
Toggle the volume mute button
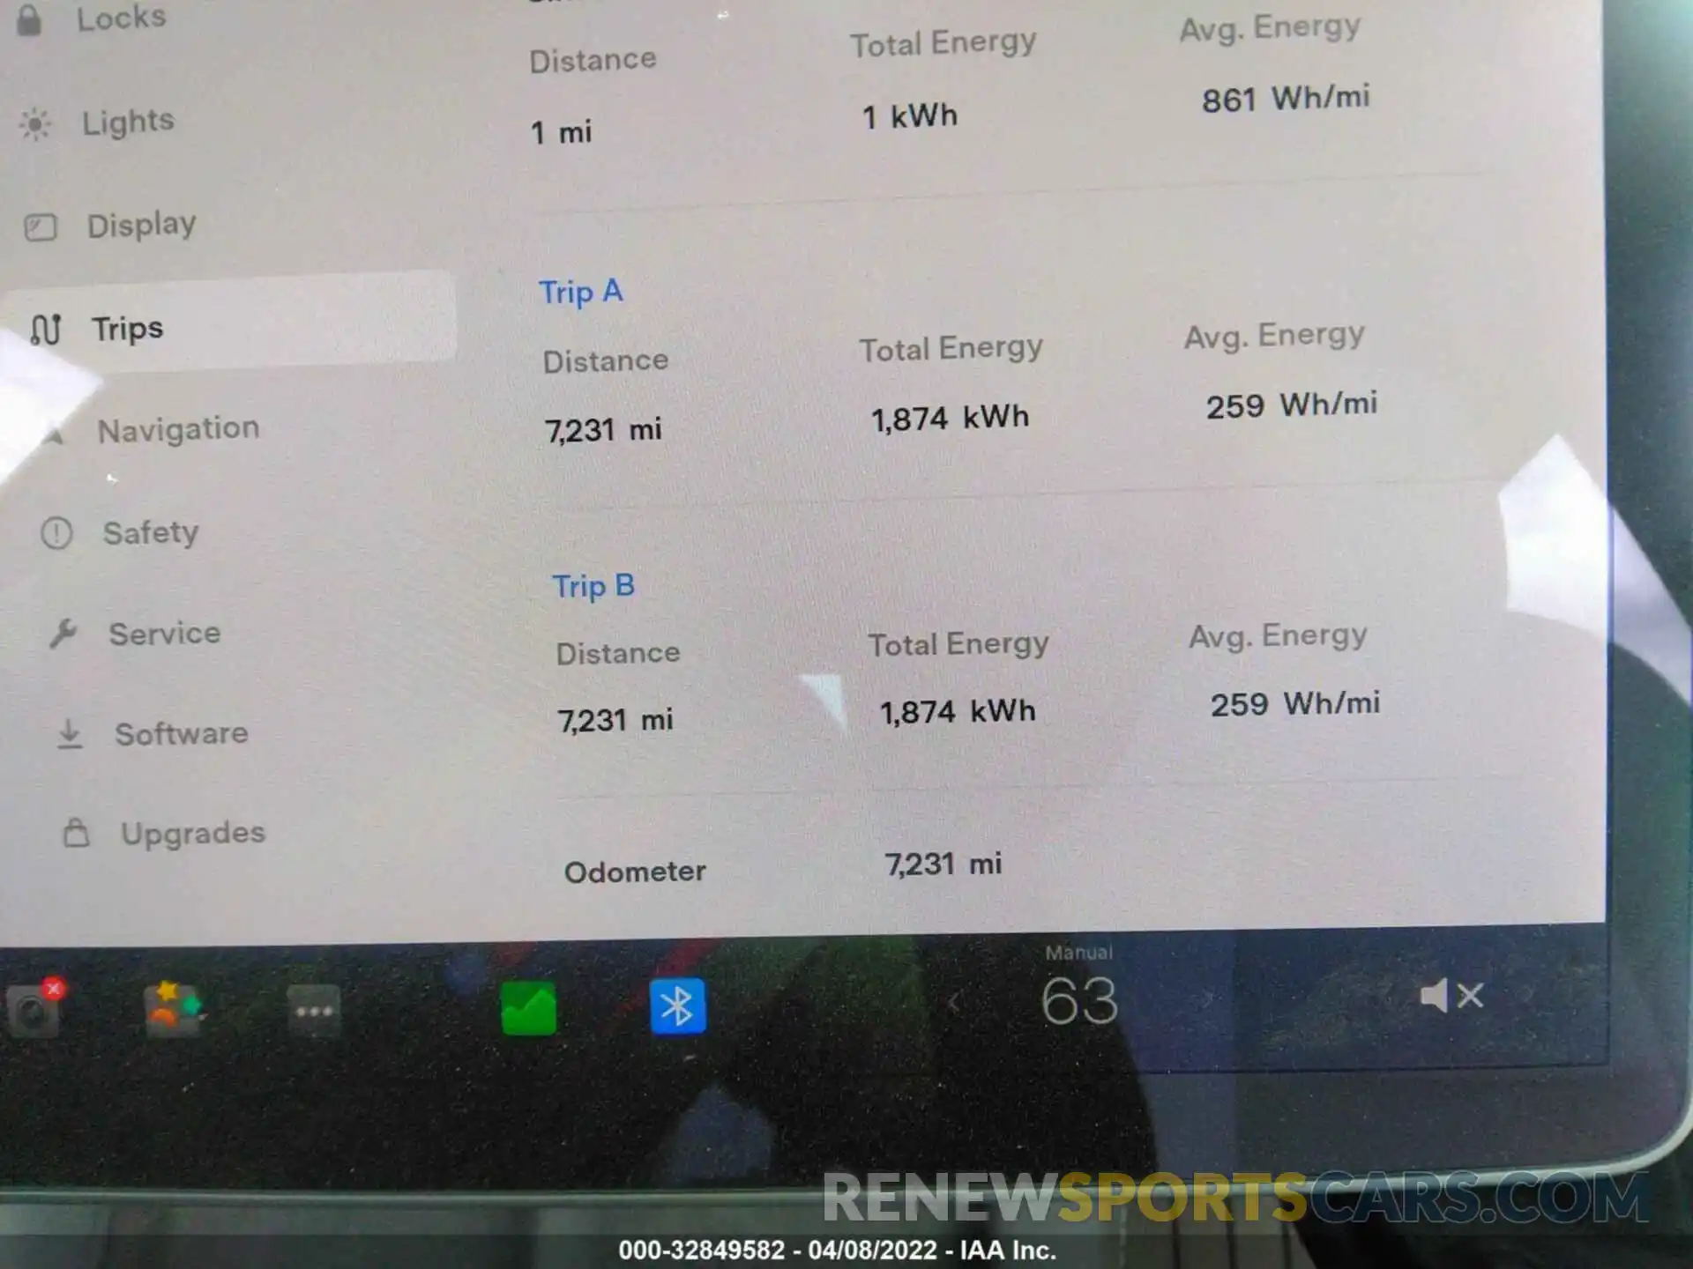1453,1004
